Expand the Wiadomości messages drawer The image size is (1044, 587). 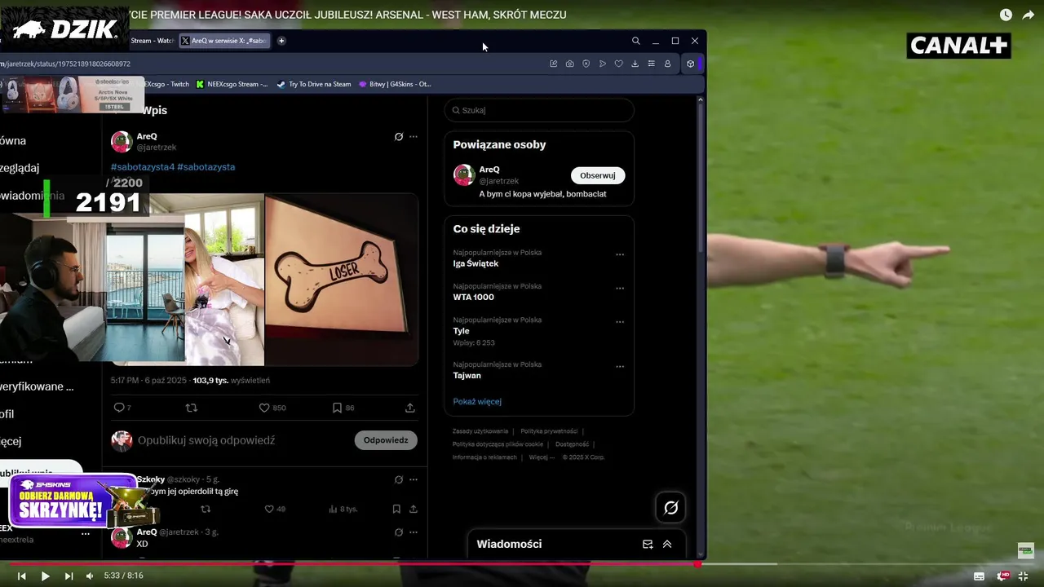tap(667, 544)
